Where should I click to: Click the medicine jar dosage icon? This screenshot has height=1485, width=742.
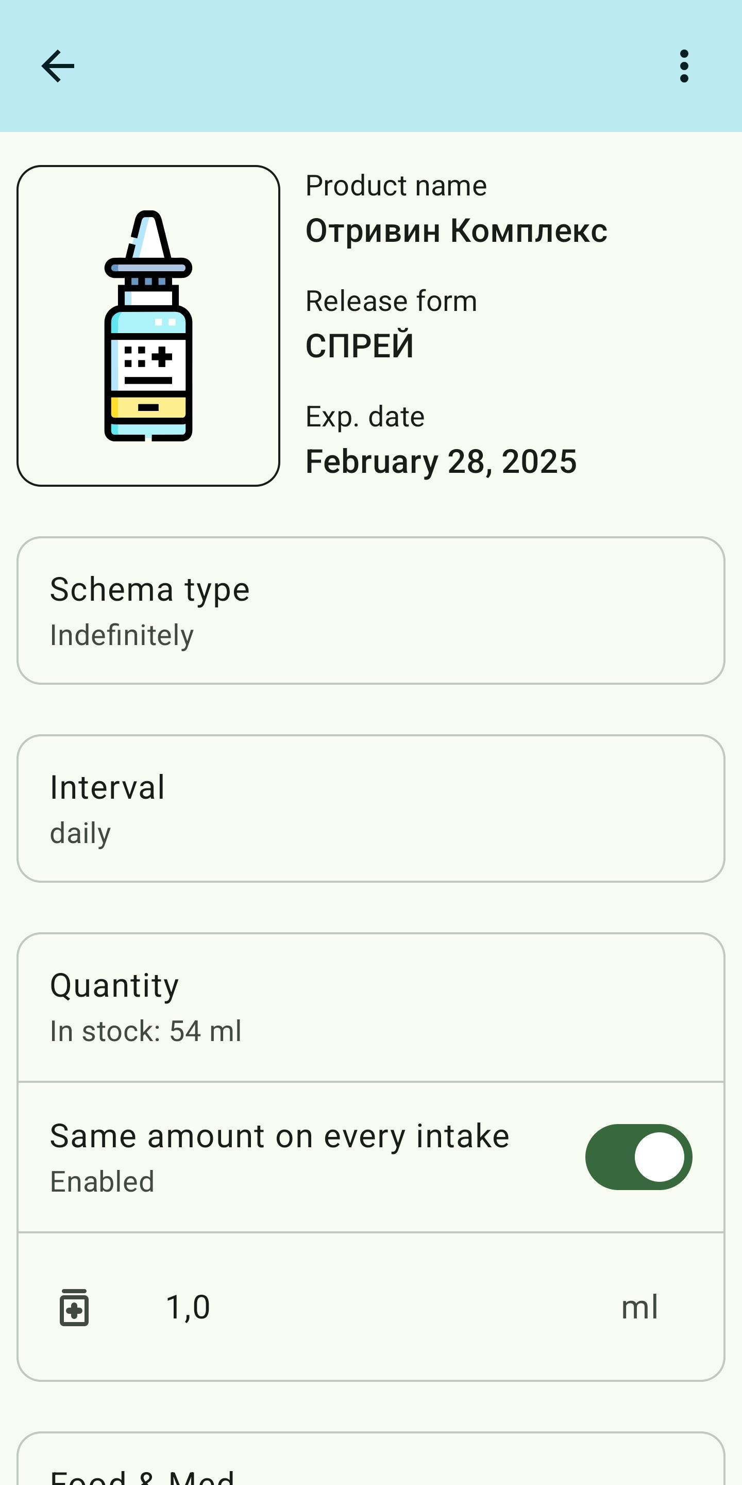coord(74,1307)
